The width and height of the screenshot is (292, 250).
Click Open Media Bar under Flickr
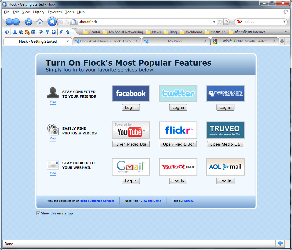(x=178, y=144)
